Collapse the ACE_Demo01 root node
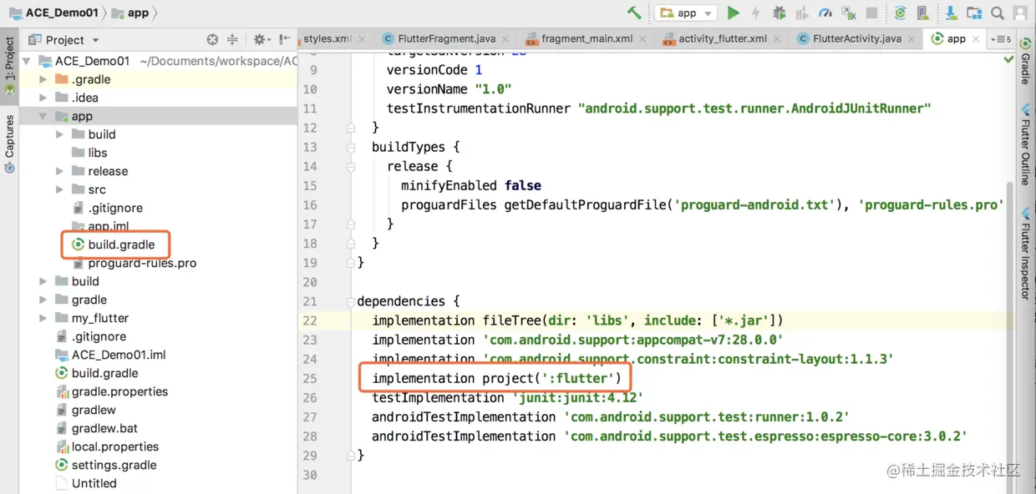This screenshot has height=494, width=1036. (26, 61)
